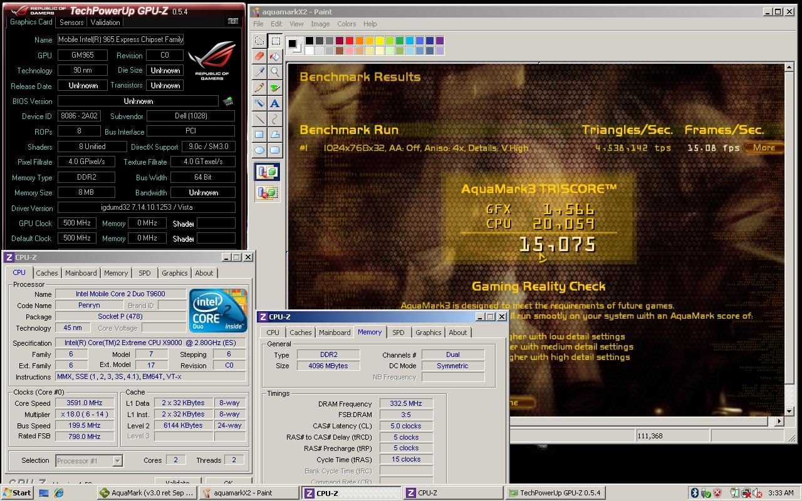This screenshot has width=802, height=501.
Task: Choose the Fill With Color bucket tool
Action: pyautogui.click(x=275, y=56)
